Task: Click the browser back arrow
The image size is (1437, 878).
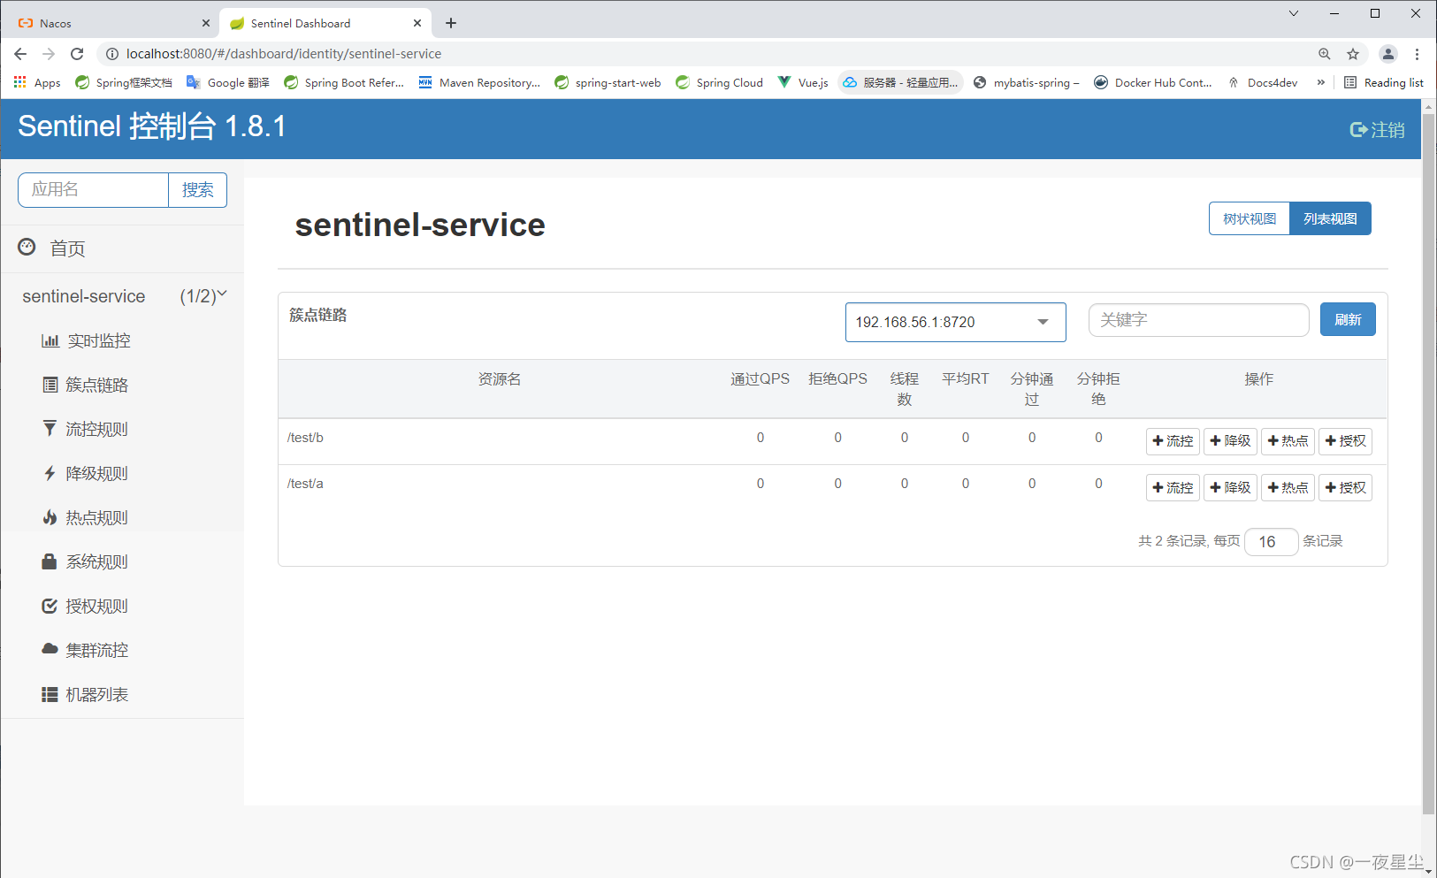Action: [x=20, y=54]
